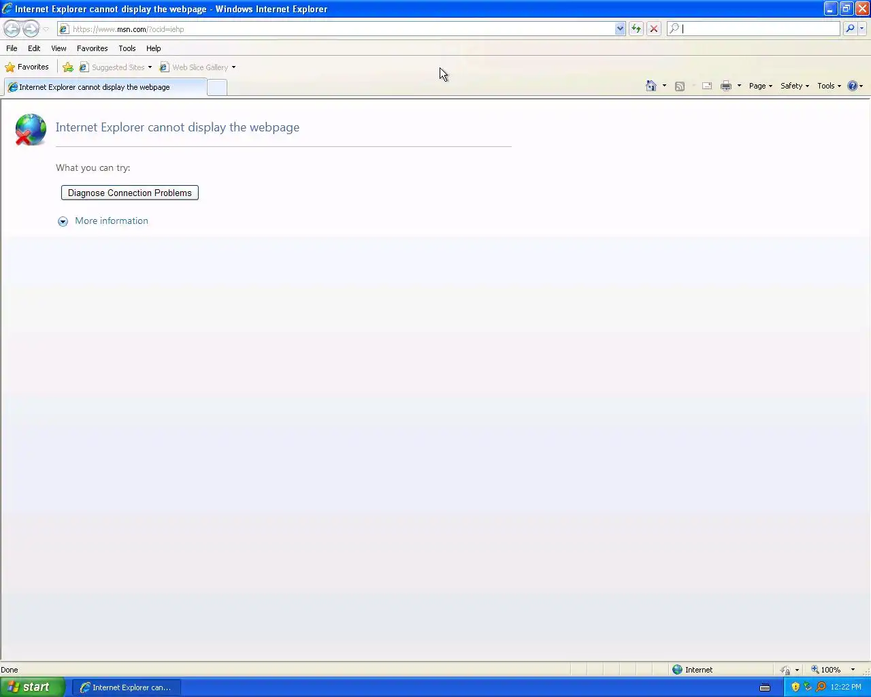
Task: Open the zoom level 100% button
Action: click(825, 670)
